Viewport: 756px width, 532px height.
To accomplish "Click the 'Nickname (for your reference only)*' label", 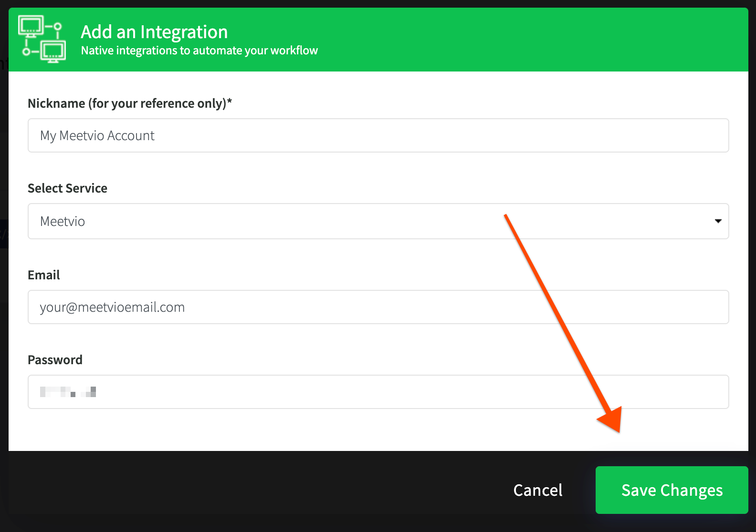I will 130,103.
